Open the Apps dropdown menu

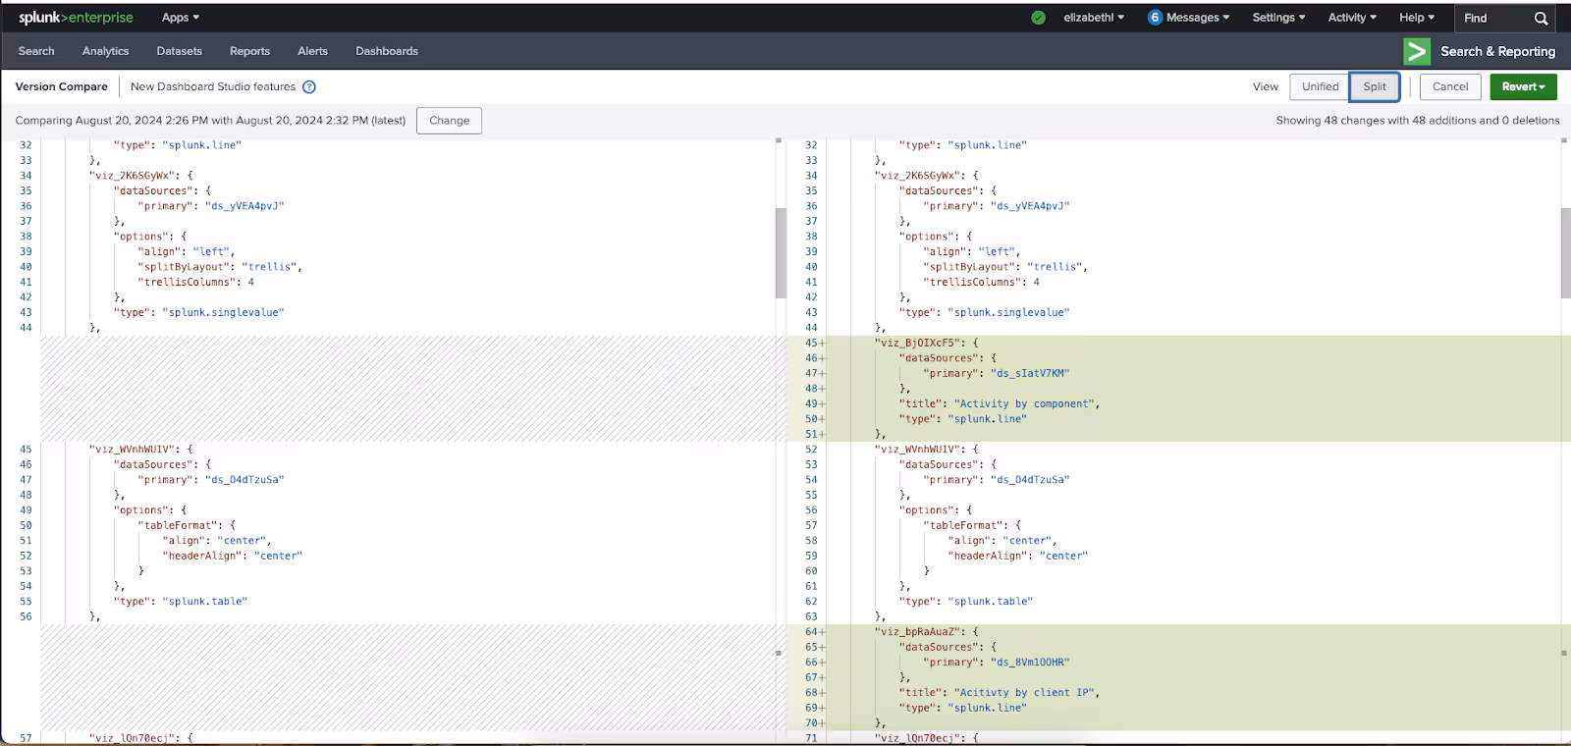180,18
